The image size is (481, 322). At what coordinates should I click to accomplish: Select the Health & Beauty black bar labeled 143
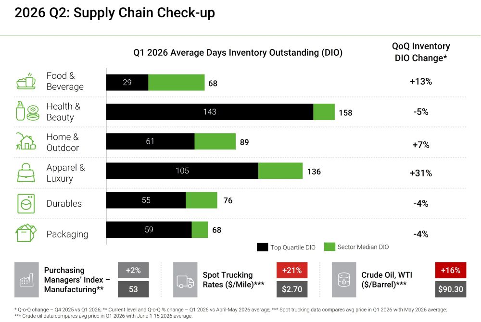click(210, 112)
